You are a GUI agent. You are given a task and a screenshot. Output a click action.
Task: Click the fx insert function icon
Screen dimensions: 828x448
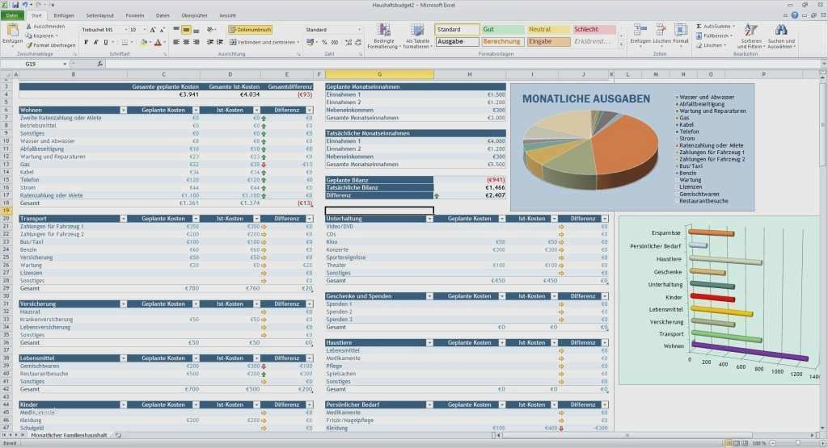click(99, 64)
